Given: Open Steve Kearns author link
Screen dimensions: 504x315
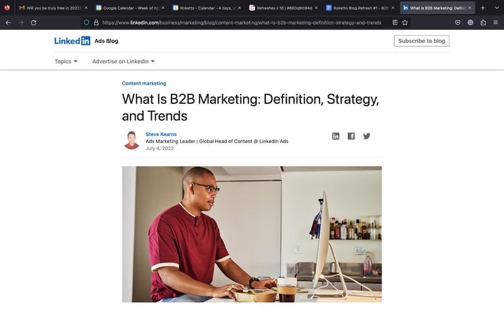Looking at the screenshot, I should [x=161, y=134].
